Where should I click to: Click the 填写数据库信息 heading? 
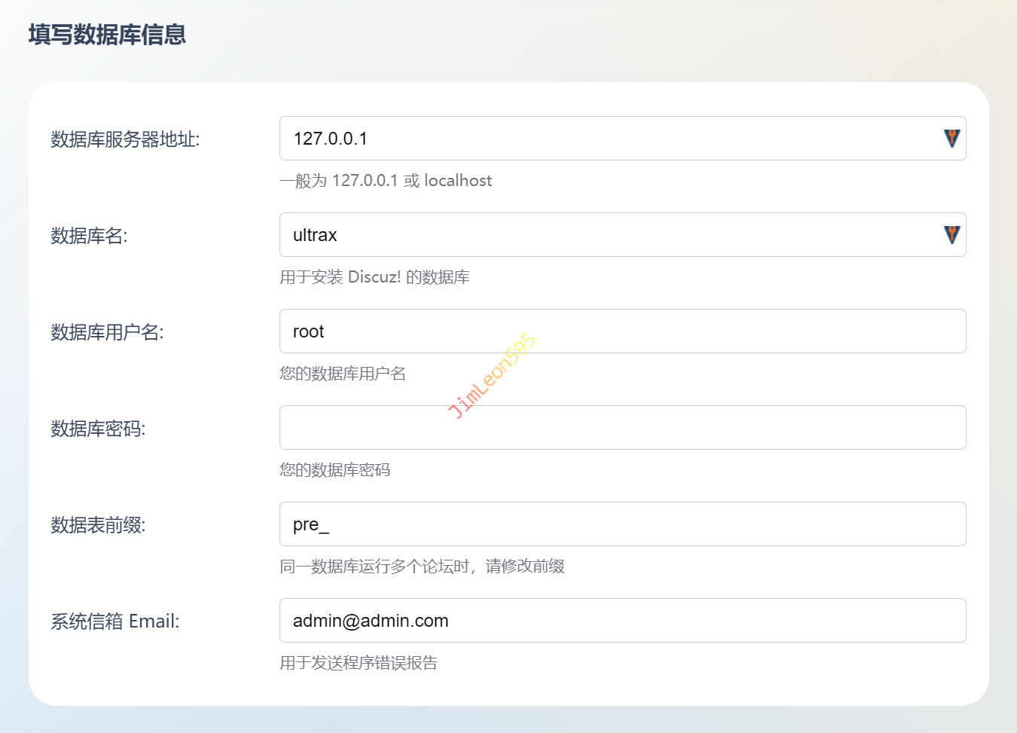tap(107, 35)
